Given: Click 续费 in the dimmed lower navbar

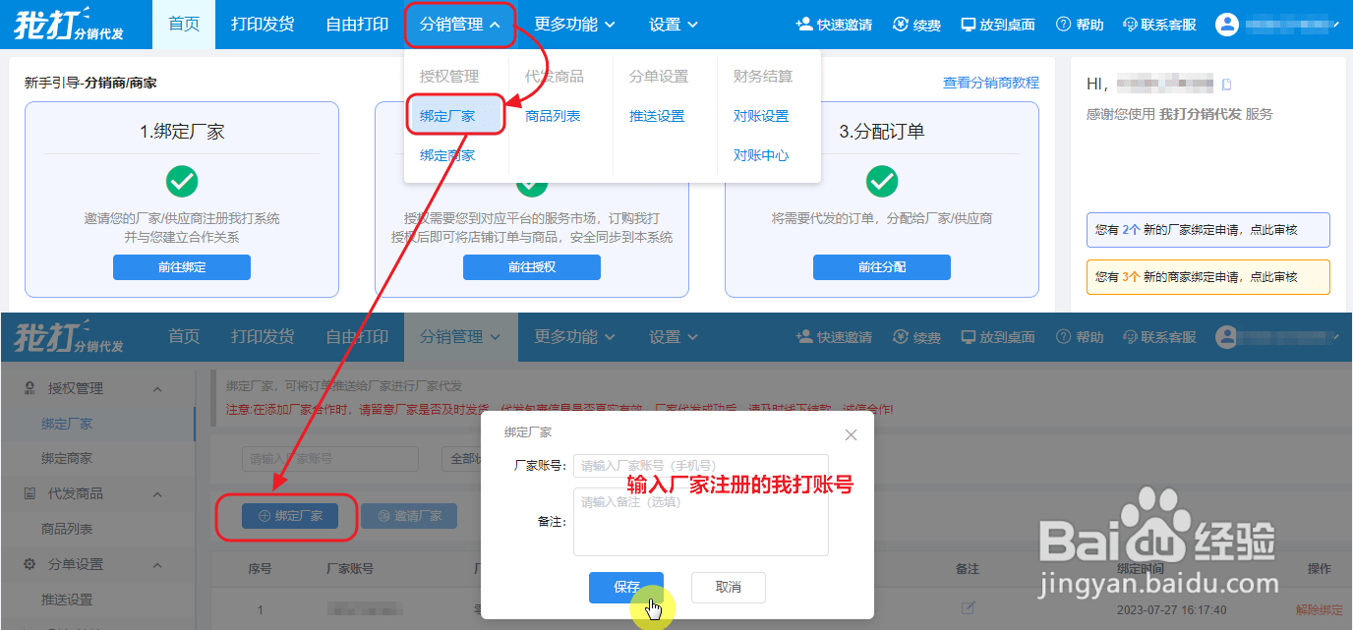Looking at the screenshot, I should (916, 337).
